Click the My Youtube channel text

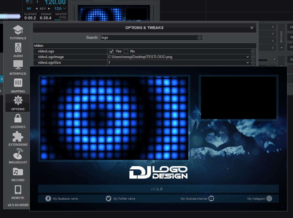[x=194, y=199]
